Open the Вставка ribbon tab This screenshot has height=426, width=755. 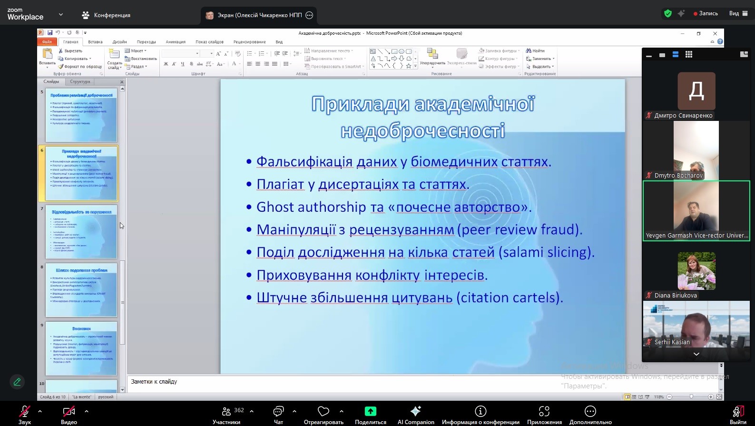[95, 42]
